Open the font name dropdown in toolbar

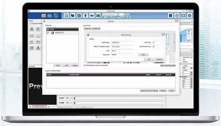(110, 14)
